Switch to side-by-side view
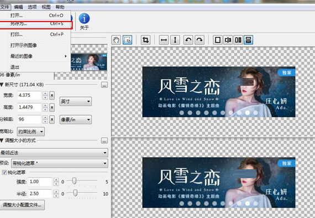Screen dimensions: 315x218 pyautogui.click(x=238, y=40)
